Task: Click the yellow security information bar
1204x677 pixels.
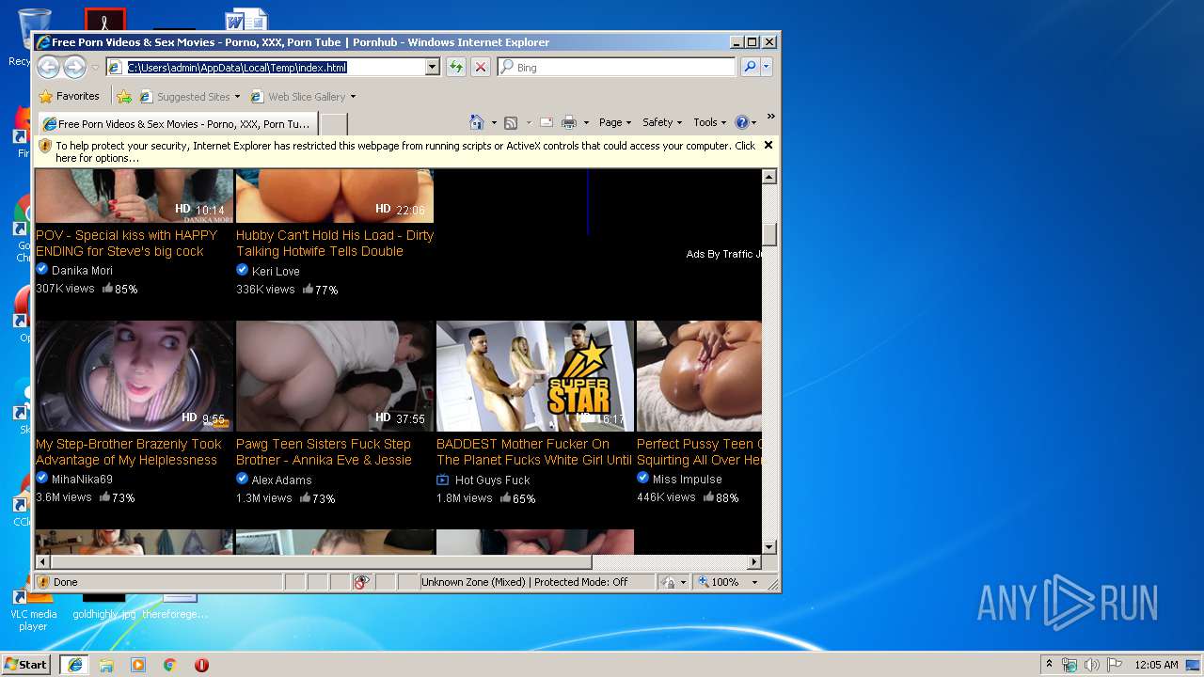Action: click(405, 151)
